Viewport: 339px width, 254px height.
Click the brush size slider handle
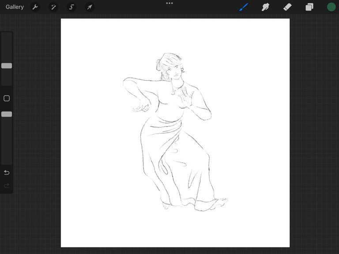[x=7, y=66]
